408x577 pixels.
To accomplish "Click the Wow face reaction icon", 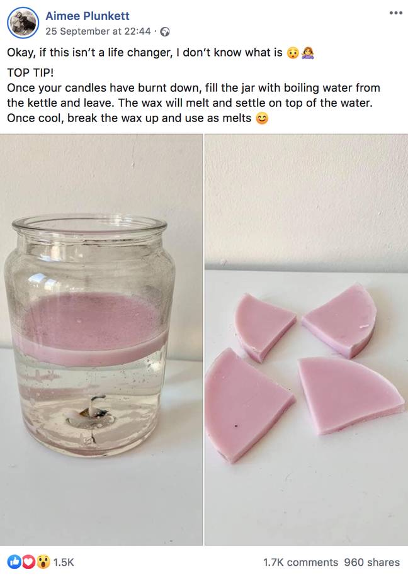I will (x=43, y=562).
